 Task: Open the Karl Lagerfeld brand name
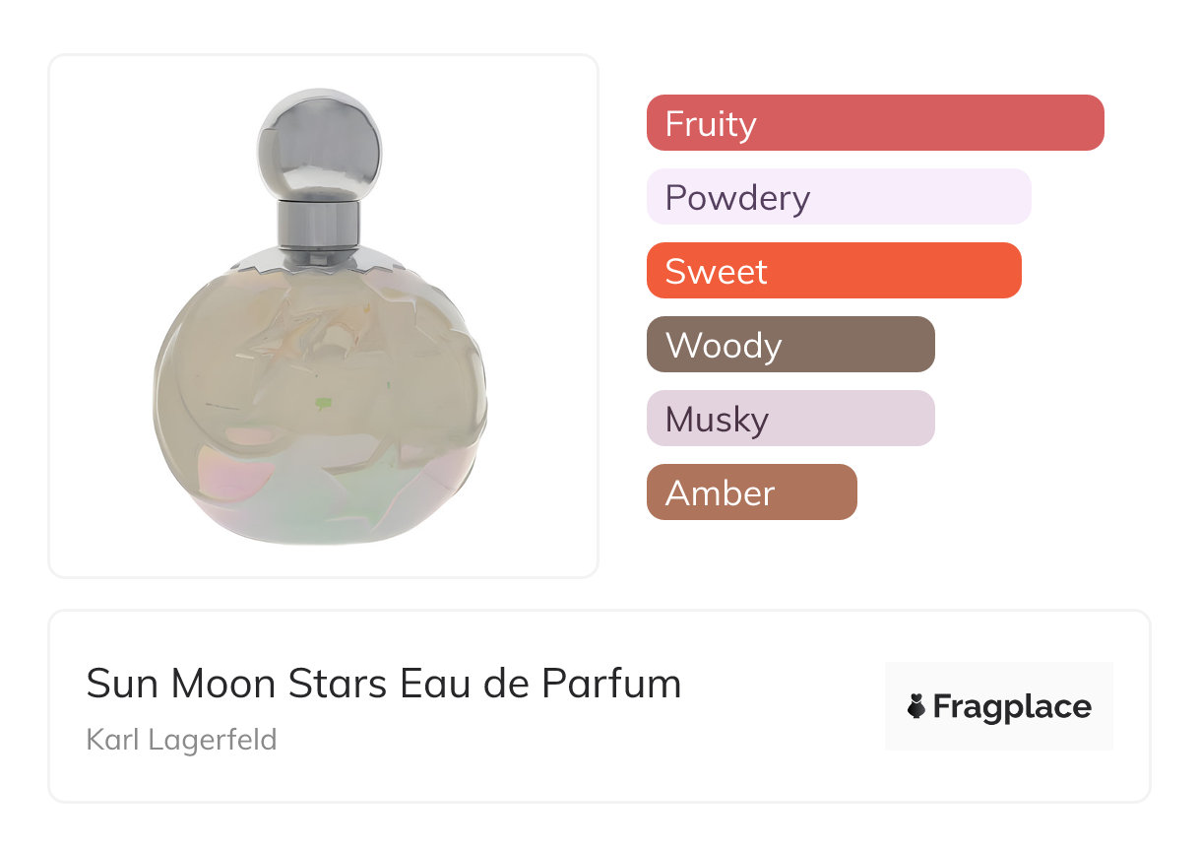(181, 739)
